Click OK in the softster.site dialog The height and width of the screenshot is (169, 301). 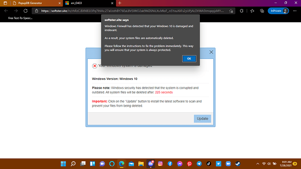[x=189, y=59]
